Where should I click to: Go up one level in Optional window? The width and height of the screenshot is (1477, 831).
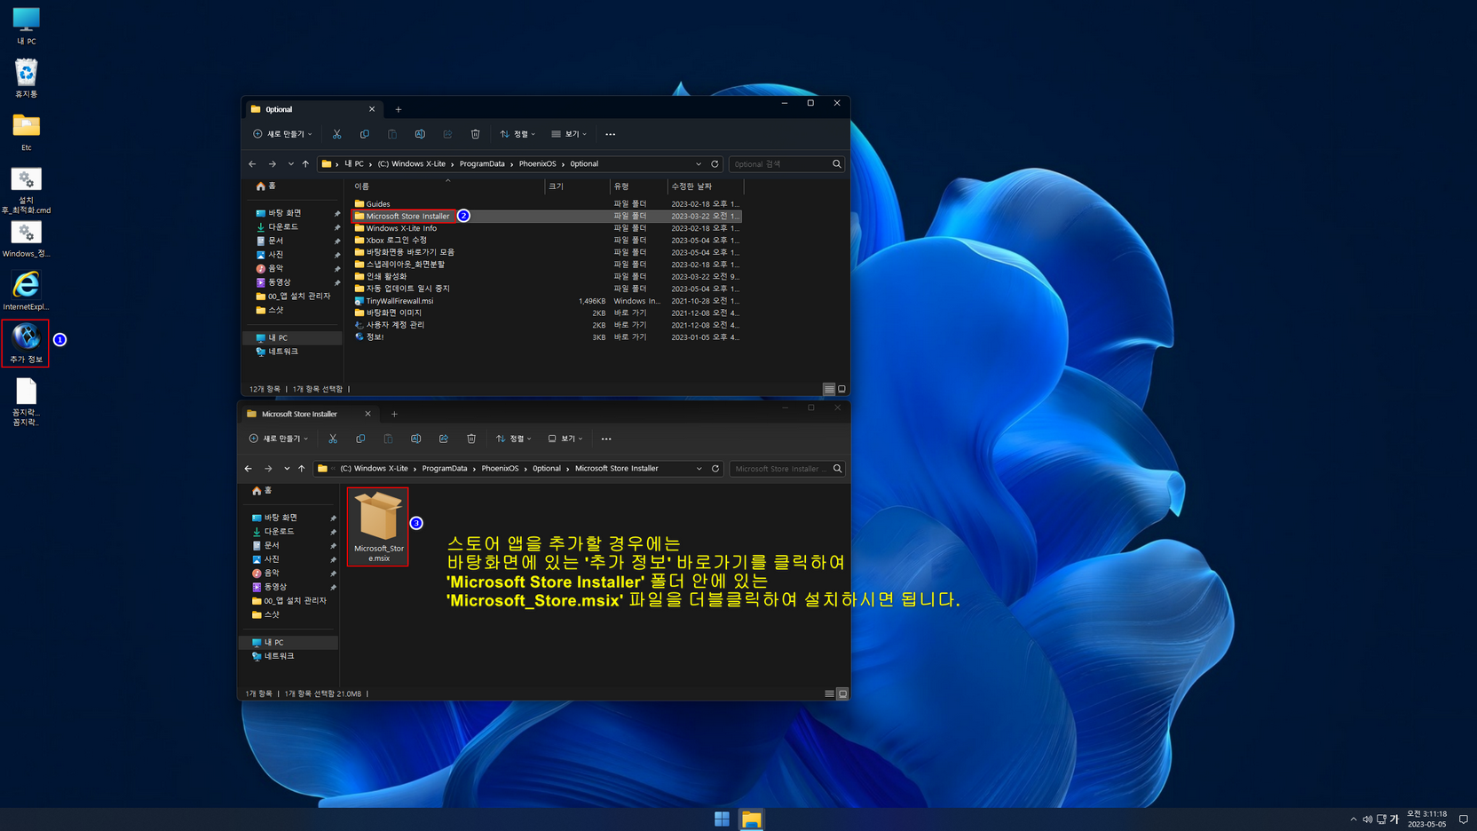tap(305, 164)
